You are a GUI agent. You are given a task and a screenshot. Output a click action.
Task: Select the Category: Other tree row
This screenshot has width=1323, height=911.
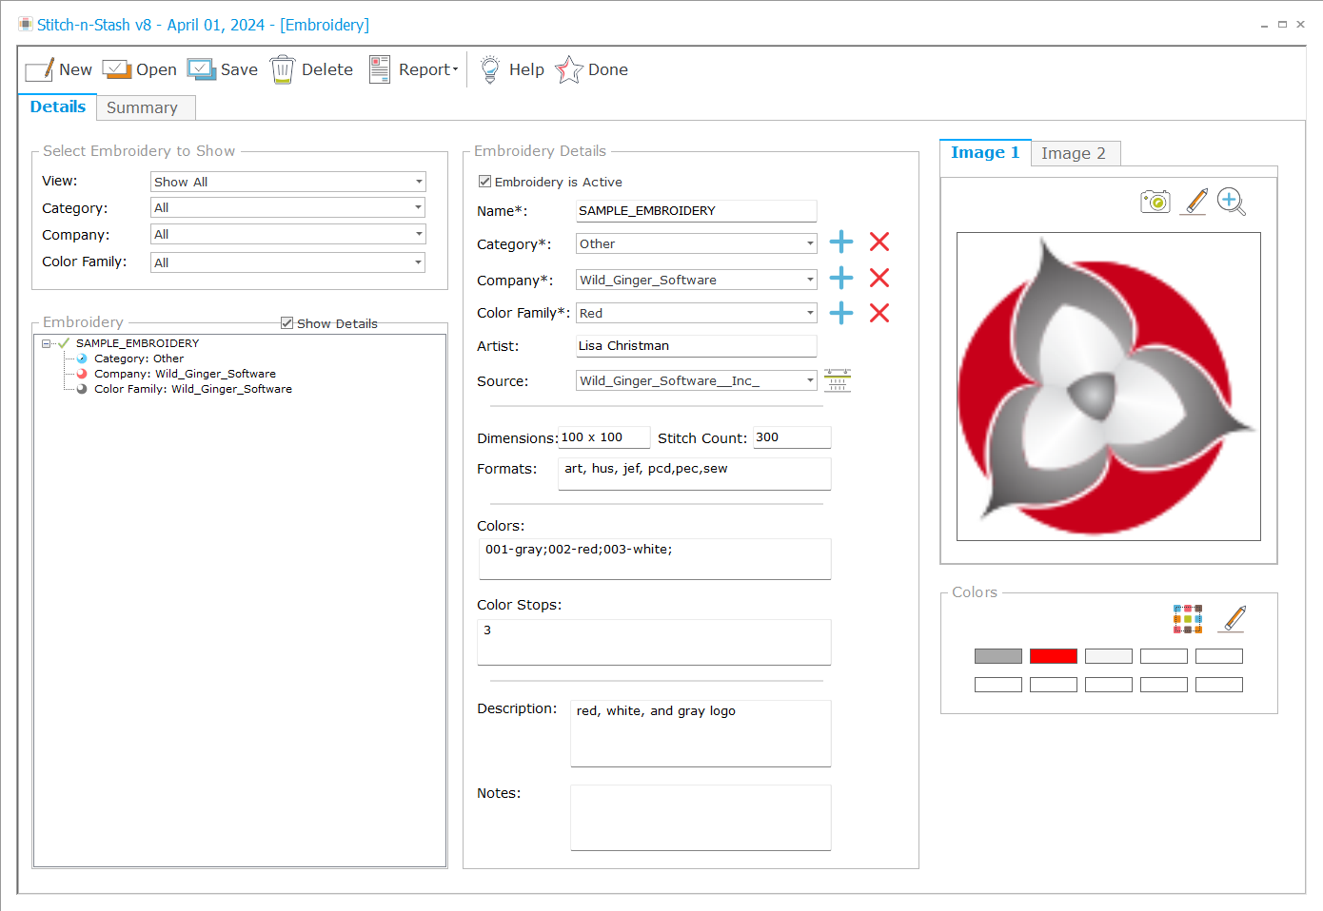[139, 359]
